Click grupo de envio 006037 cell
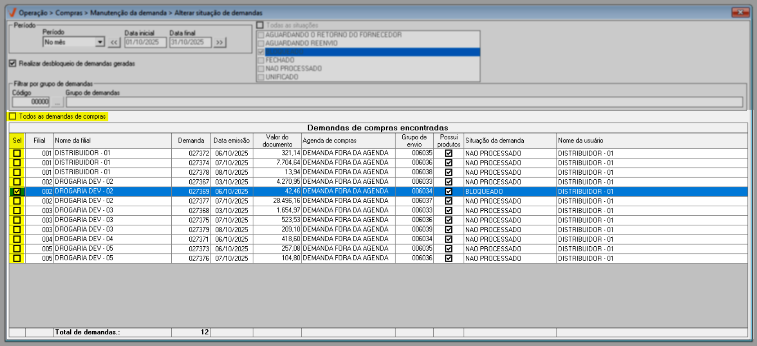This screenshot has width=757, height=346. (414, 201)
